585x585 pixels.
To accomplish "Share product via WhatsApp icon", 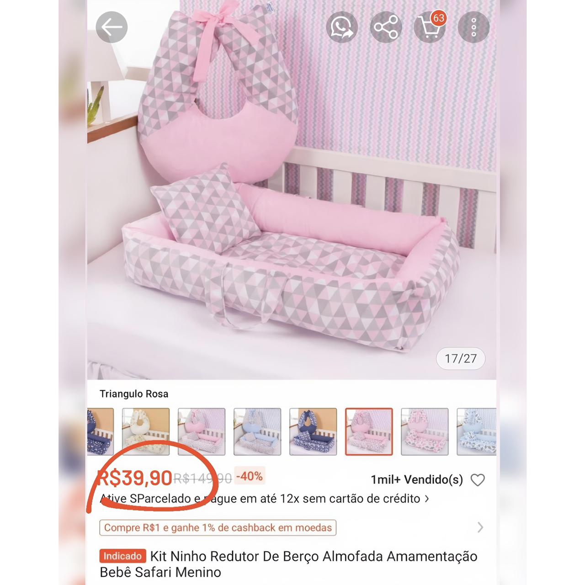I will coord(342,27).
